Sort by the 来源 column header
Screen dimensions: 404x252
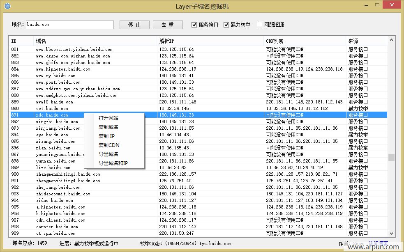(x=366, y=41)
